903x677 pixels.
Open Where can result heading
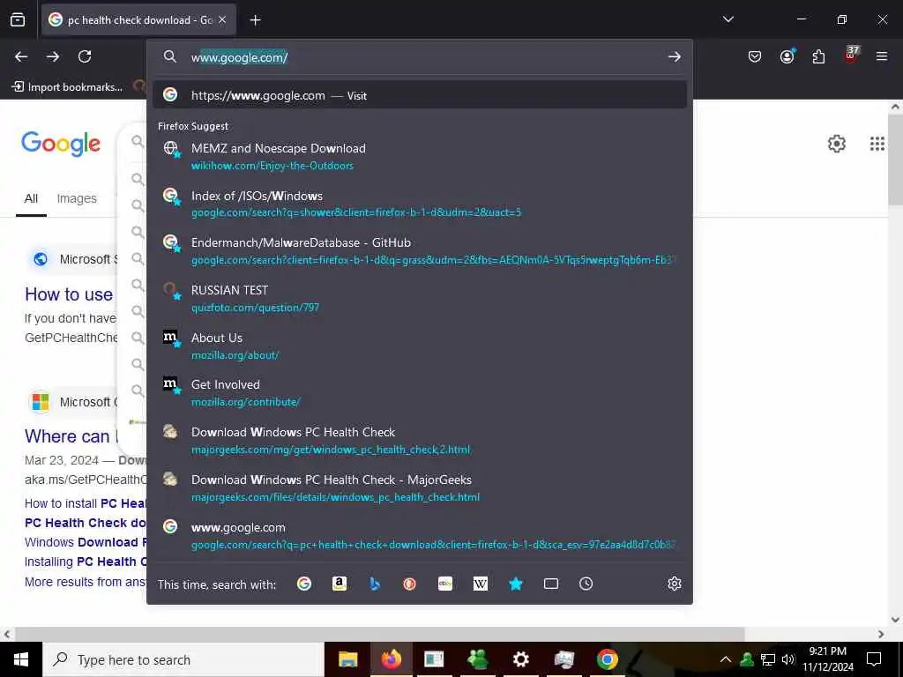point(71,436)
